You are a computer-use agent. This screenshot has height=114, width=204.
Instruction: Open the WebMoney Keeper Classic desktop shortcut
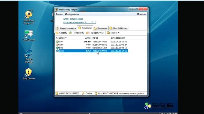tap(29, 17)
